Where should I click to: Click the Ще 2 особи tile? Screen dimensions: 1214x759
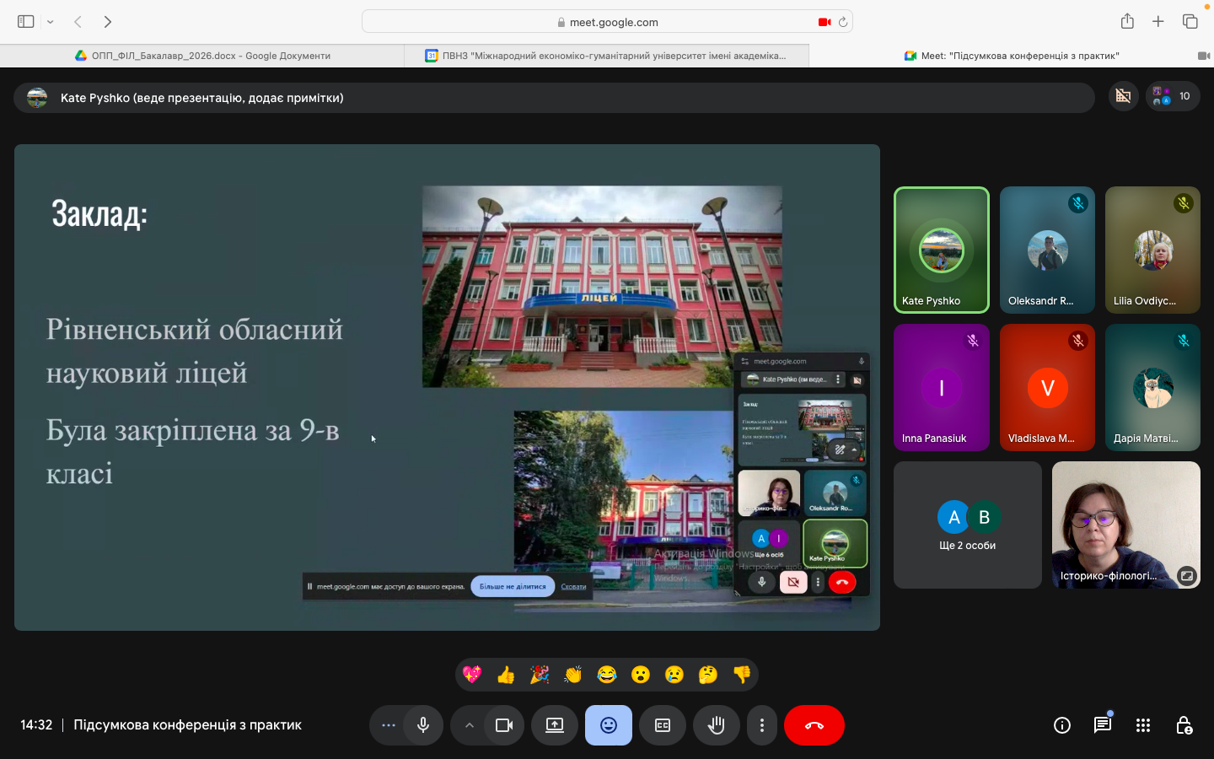pos(967,525)
